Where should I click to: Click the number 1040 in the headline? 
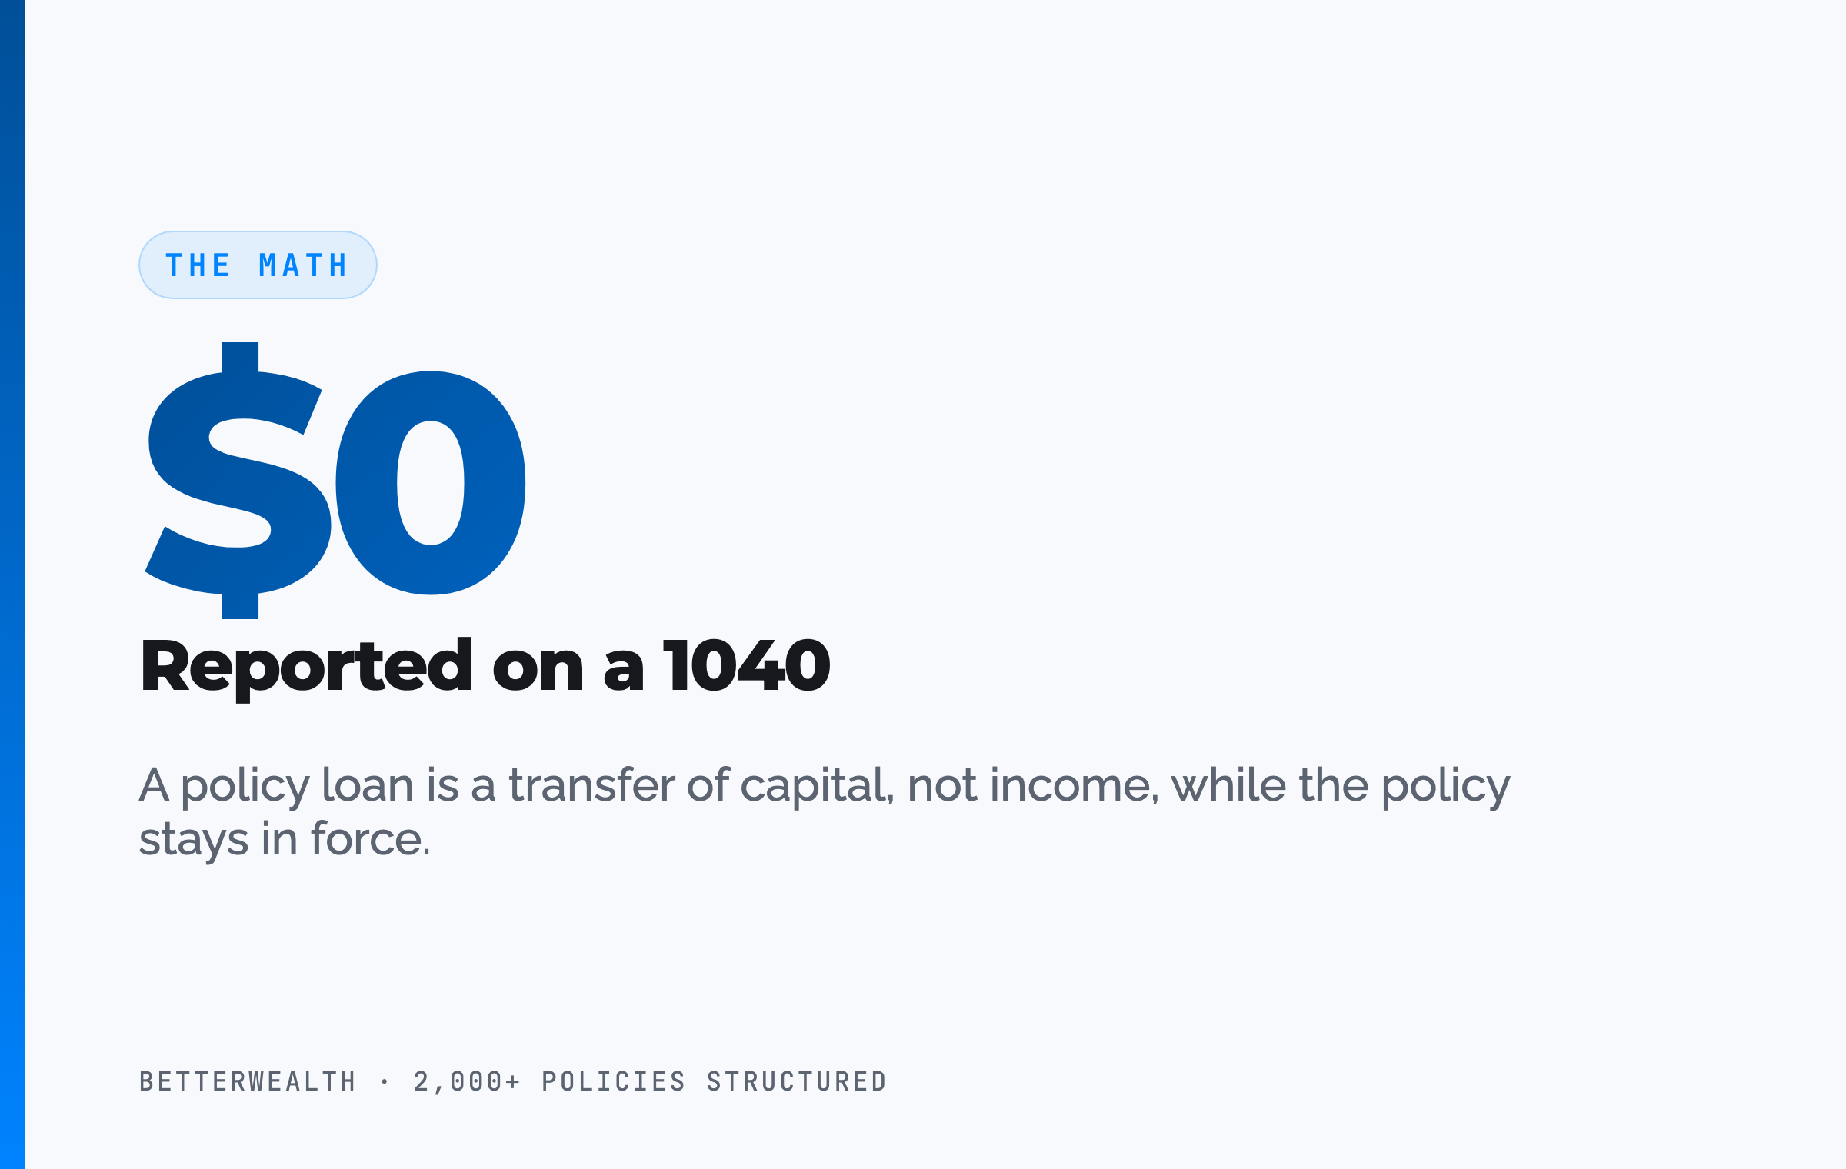coord(747,665)
